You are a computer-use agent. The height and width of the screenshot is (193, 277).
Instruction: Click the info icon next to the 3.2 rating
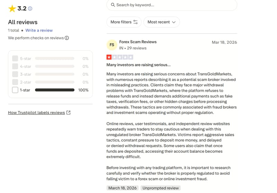(x=30, y=8)
